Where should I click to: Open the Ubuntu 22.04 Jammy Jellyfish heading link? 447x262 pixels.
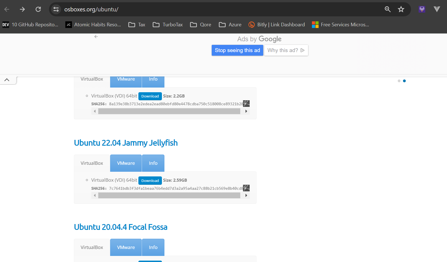pyautogui.click(x=126, y=143)
